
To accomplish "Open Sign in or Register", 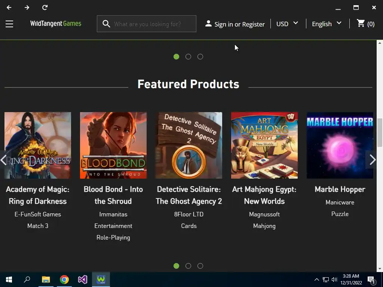I will (x=239, y=24).
